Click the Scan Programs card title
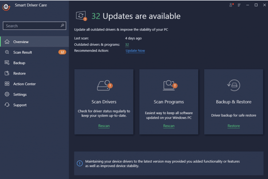 click(x=169, y=102)
